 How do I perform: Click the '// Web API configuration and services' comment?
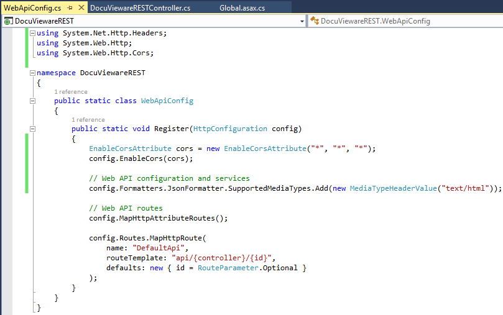pyautogui.click(x=169, y=178)
